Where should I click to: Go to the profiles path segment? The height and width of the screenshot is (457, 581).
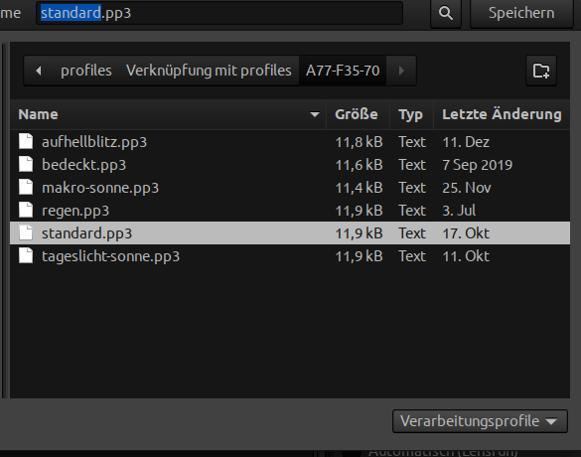(86, 71)
